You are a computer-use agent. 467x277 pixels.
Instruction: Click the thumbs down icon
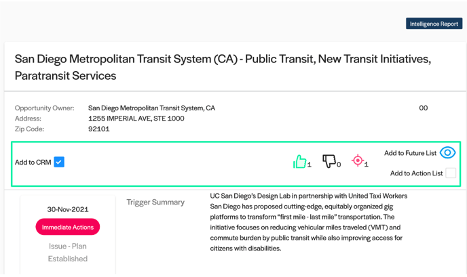[329, 161]
